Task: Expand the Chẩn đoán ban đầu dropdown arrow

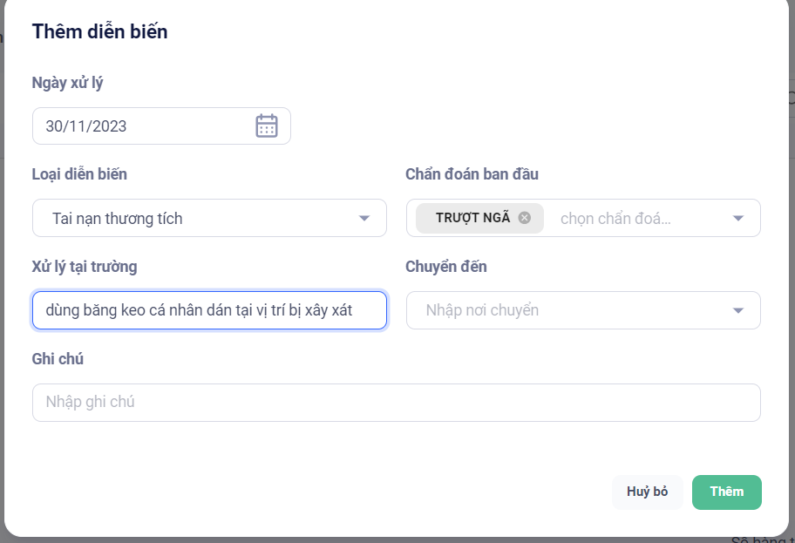Action: pyautogui.click(x=737, y=218)
